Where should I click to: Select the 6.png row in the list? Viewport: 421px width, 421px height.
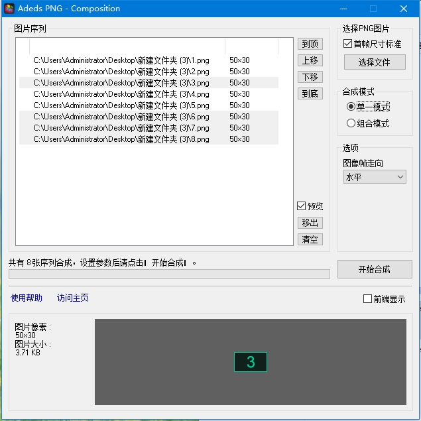pos(149,117)
